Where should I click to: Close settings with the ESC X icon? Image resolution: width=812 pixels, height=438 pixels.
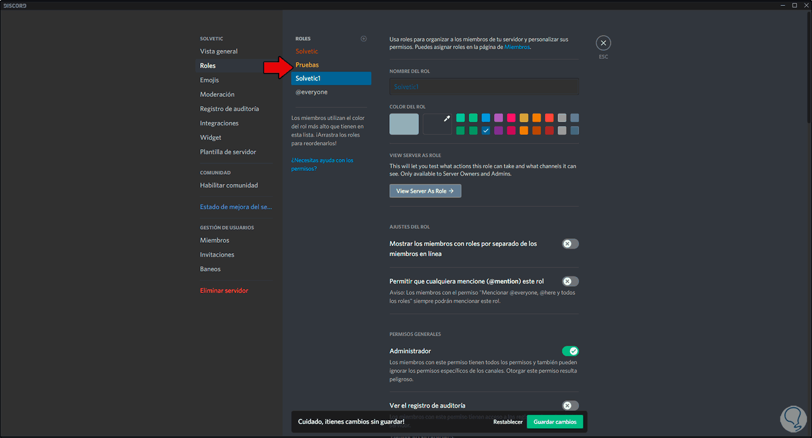[x=603, y=43]
